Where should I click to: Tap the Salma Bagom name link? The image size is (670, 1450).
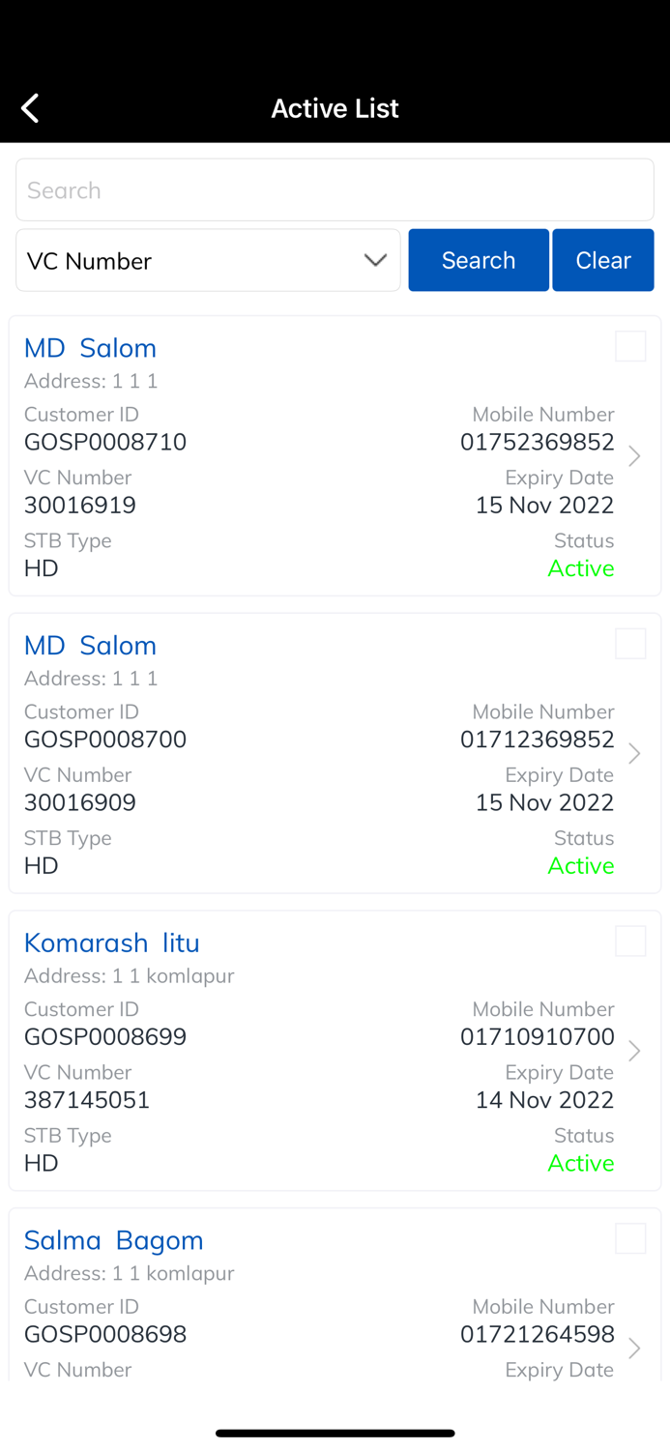(114, 1240)
